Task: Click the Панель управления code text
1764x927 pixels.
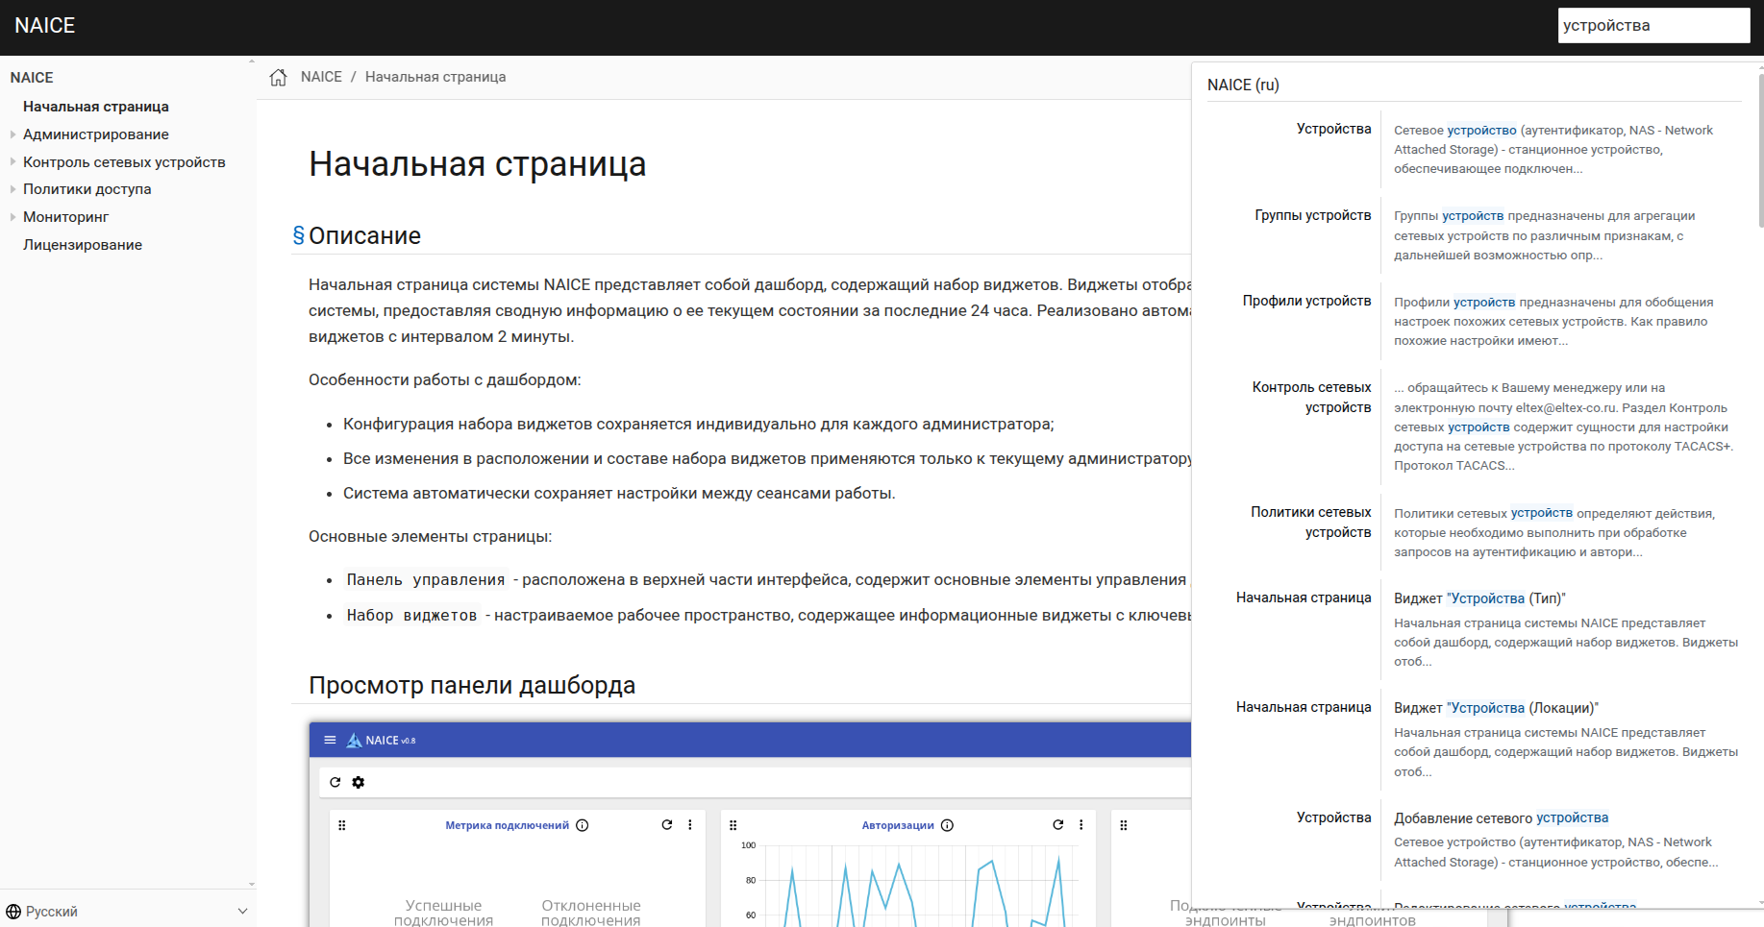Action: point(426,580)
